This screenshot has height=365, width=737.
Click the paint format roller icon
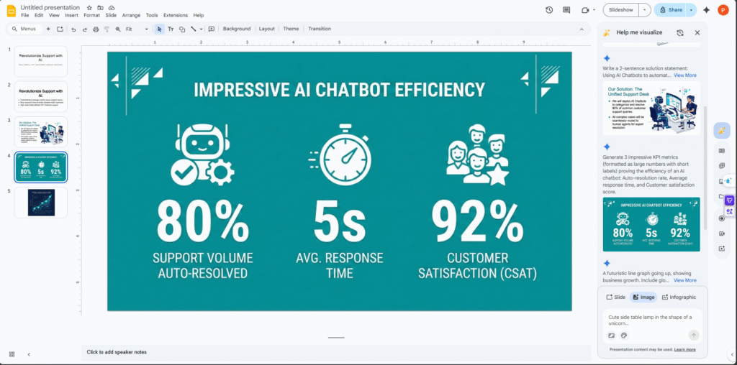tap(107, 29)
